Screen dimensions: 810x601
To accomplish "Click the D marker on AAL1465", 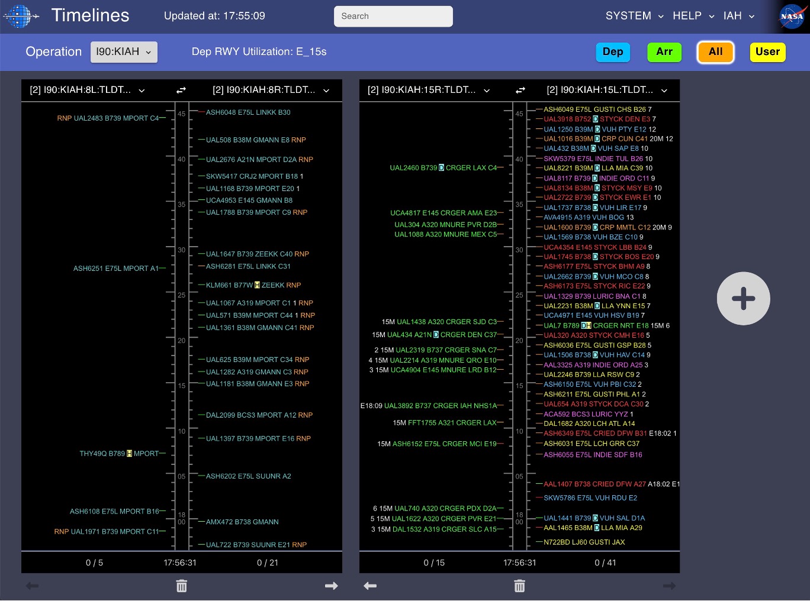I will pos(596,528).
